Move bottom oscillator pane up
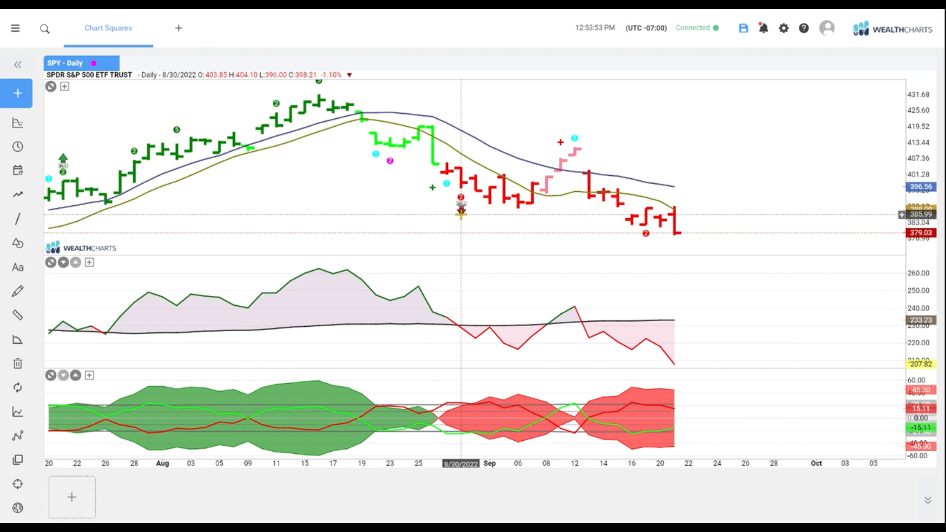 (x=75, y=375)
